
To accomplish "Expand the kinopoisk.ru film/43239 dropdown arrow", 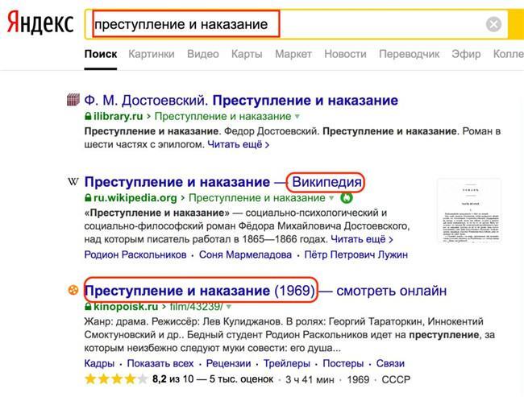I will click(229, 307).
